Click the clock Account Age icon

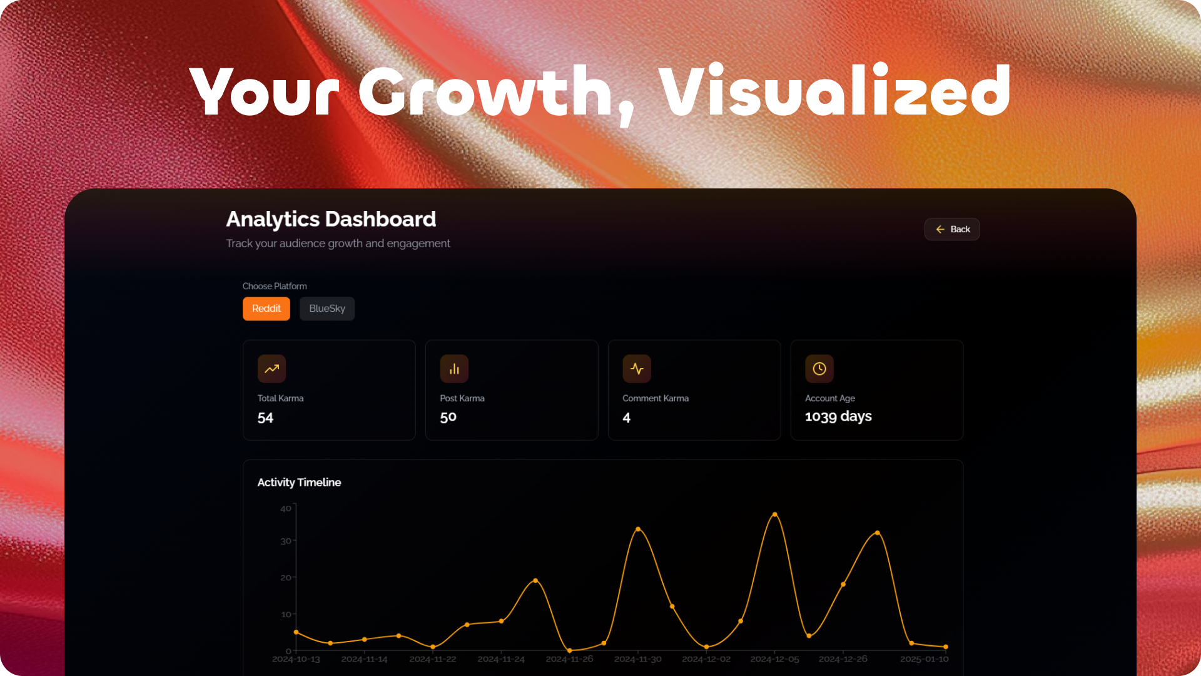[x=819, y=369]
